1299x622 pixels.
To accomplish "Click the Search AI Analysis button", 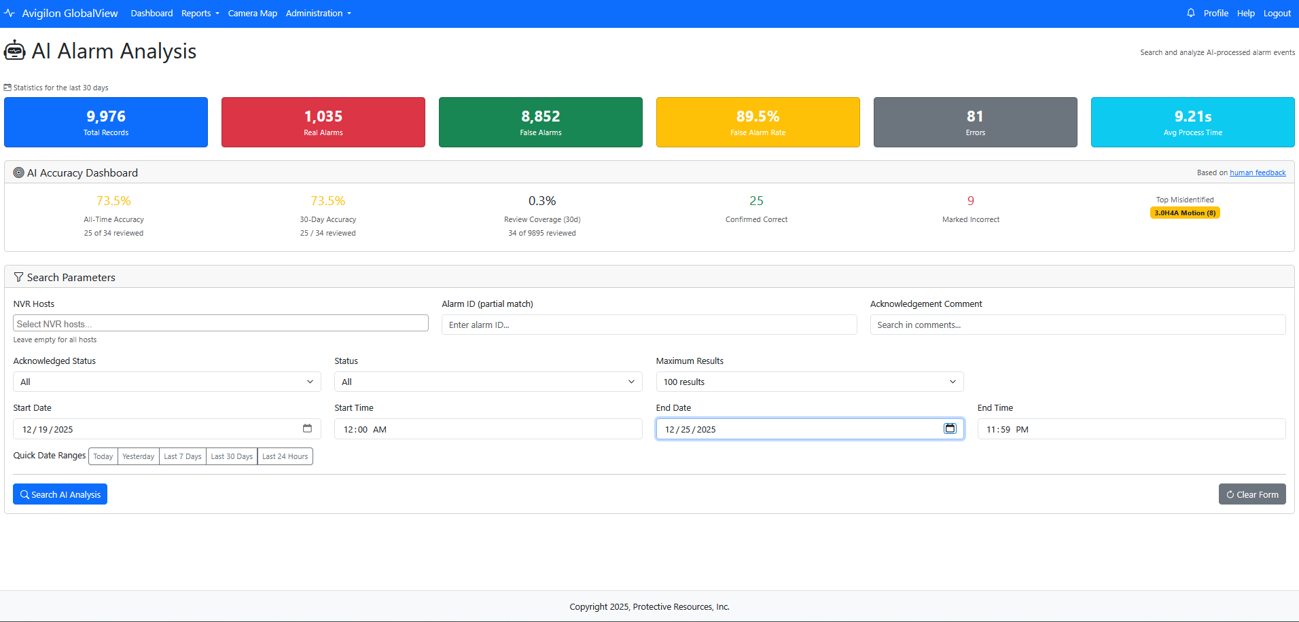I will [x=60, y=494].
